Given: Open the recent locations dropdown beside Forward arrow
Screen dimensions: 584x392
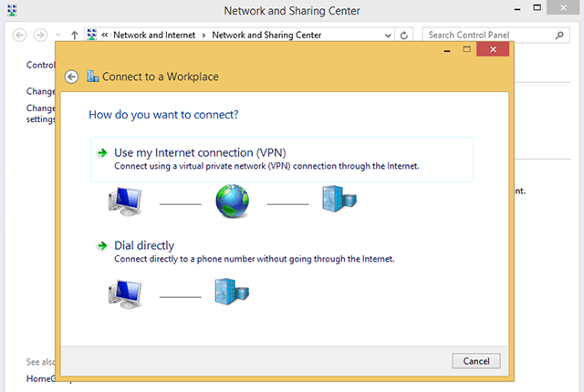Looking at the screenshot, I should 58,36.
